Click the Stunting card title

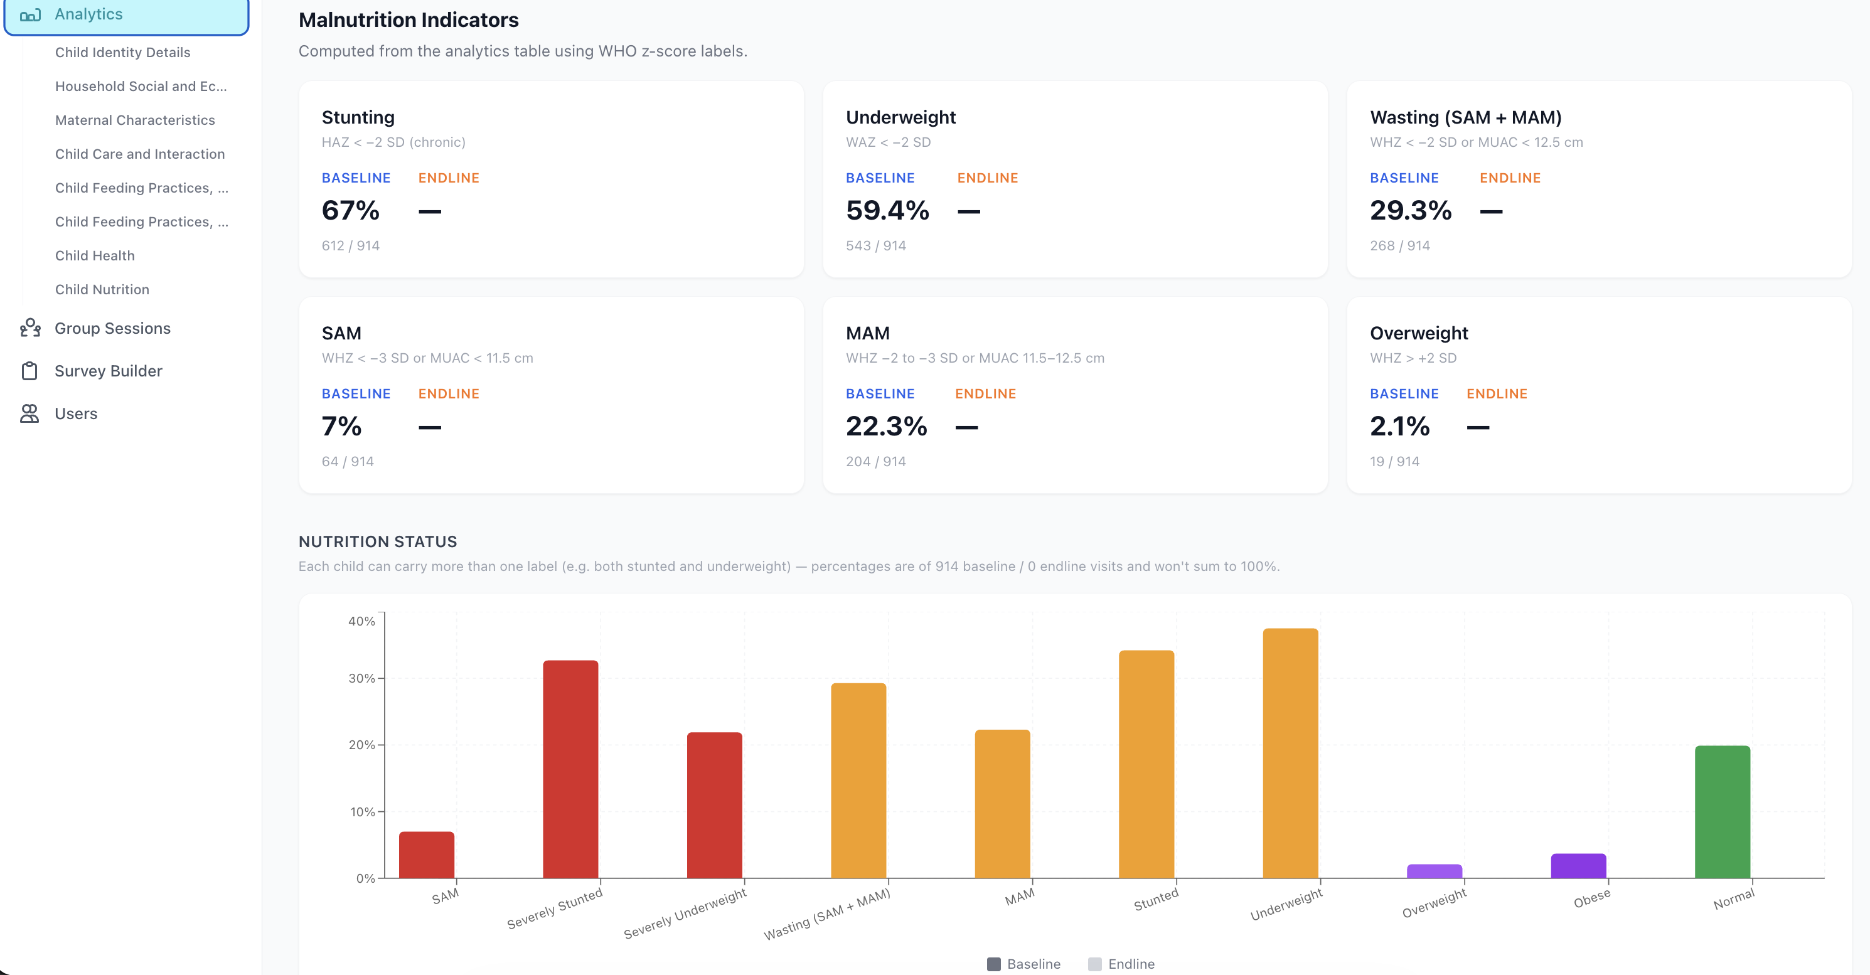pos(358,117)
